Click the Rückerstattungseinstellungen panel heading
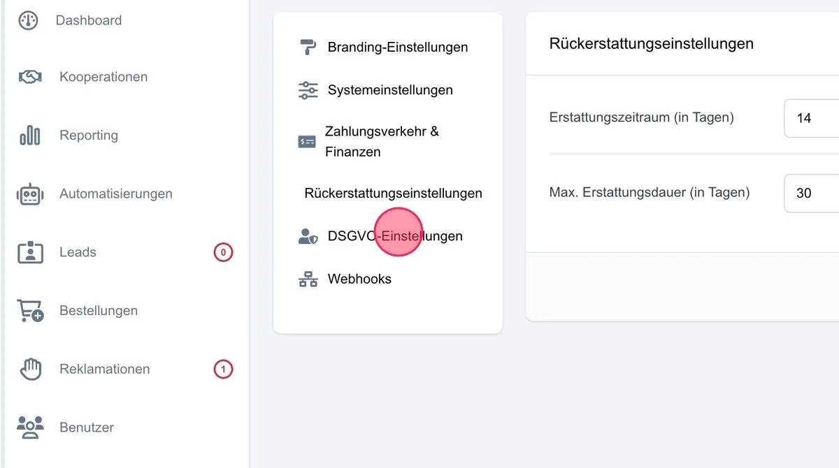 point(652,43)
